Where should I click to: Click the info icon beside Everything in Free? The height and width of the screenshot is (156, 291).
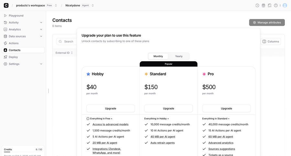(88, 119)
